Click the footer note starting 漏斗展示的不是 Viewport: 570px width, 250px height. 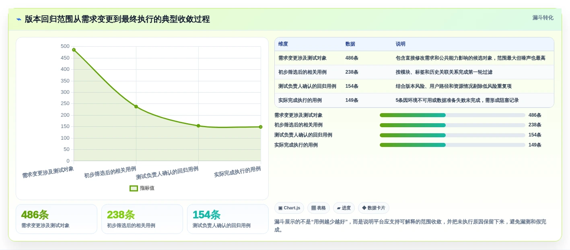(x=410, y=225)
